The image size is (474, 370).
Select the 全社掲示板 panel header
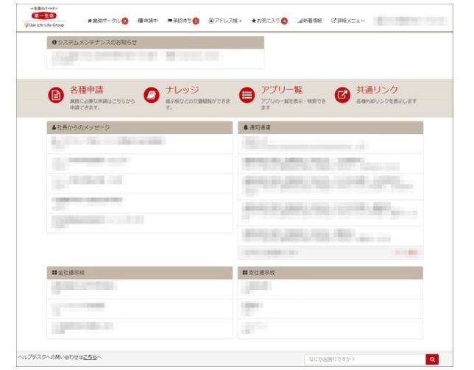pyautogui.click(x=140, y=273)
